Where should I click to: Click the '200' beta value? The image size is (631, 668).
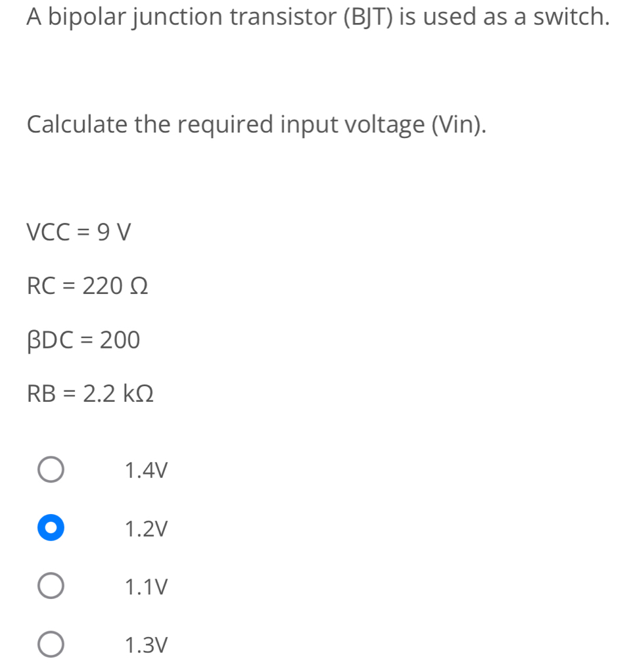coord(119,340)
